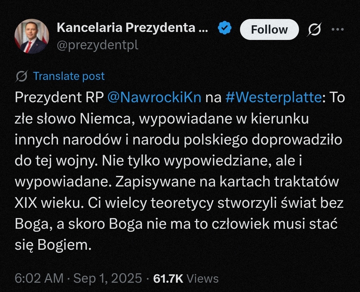The width and height of the screenshot is (360, 292).
Task: Click the final line 'się Bogiem.'
Action: coord(53,245)
